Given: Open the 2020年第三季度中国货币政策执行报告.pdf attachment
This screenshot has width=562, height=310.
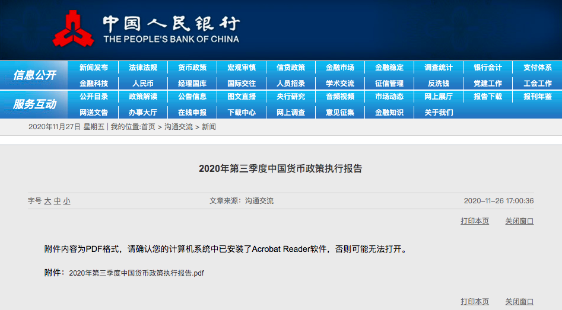Looking at the screenshot, I should pos(136,273).
